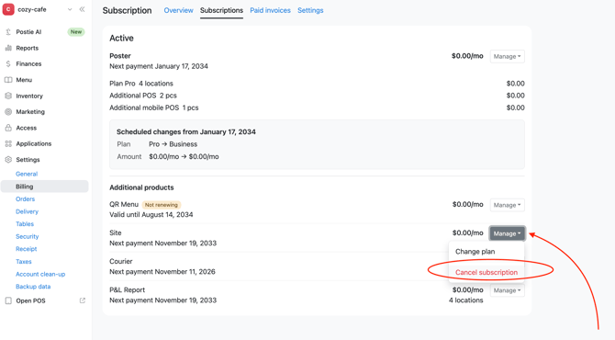Expand the cozy-cafe account dropdown arrow
The width and height of the screenshot is (615, 340).
point(70,9)
